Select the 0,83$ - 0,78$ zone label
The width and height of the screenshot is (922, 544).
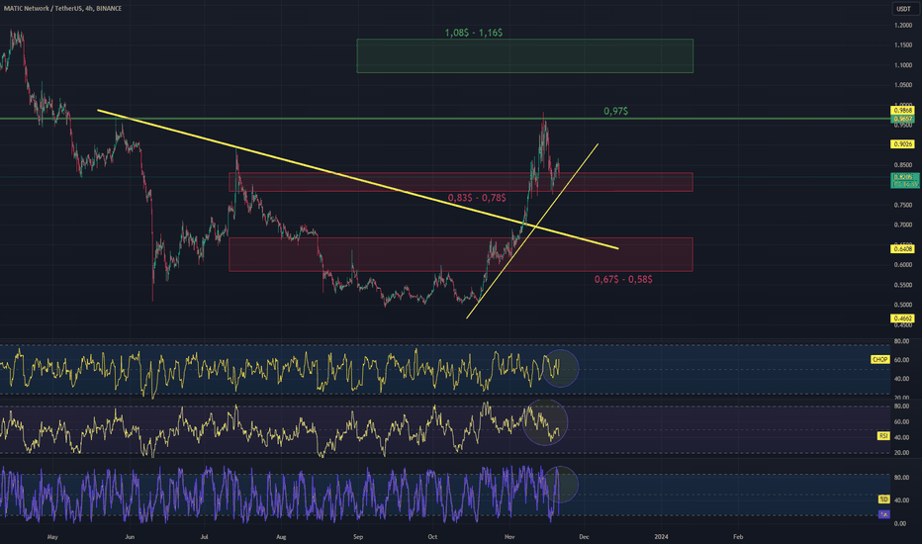point(477,198)
